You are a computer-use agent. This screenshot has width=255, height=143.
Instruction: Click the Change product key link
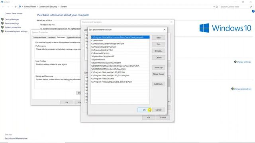point(243,89)
